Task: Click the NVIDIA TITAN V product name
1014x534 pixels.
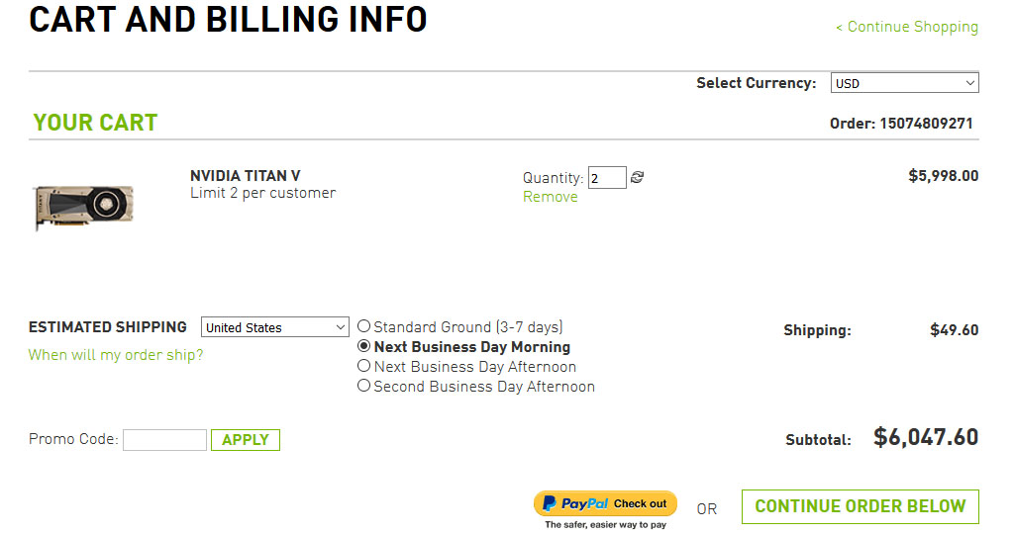Action: pyautogui.click(x=246, y=176)
